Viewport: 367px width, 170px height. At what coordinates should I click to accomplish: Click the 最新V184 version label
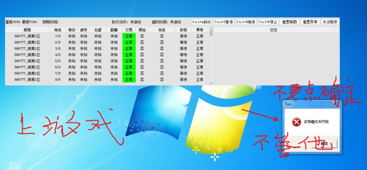(29, 22)
